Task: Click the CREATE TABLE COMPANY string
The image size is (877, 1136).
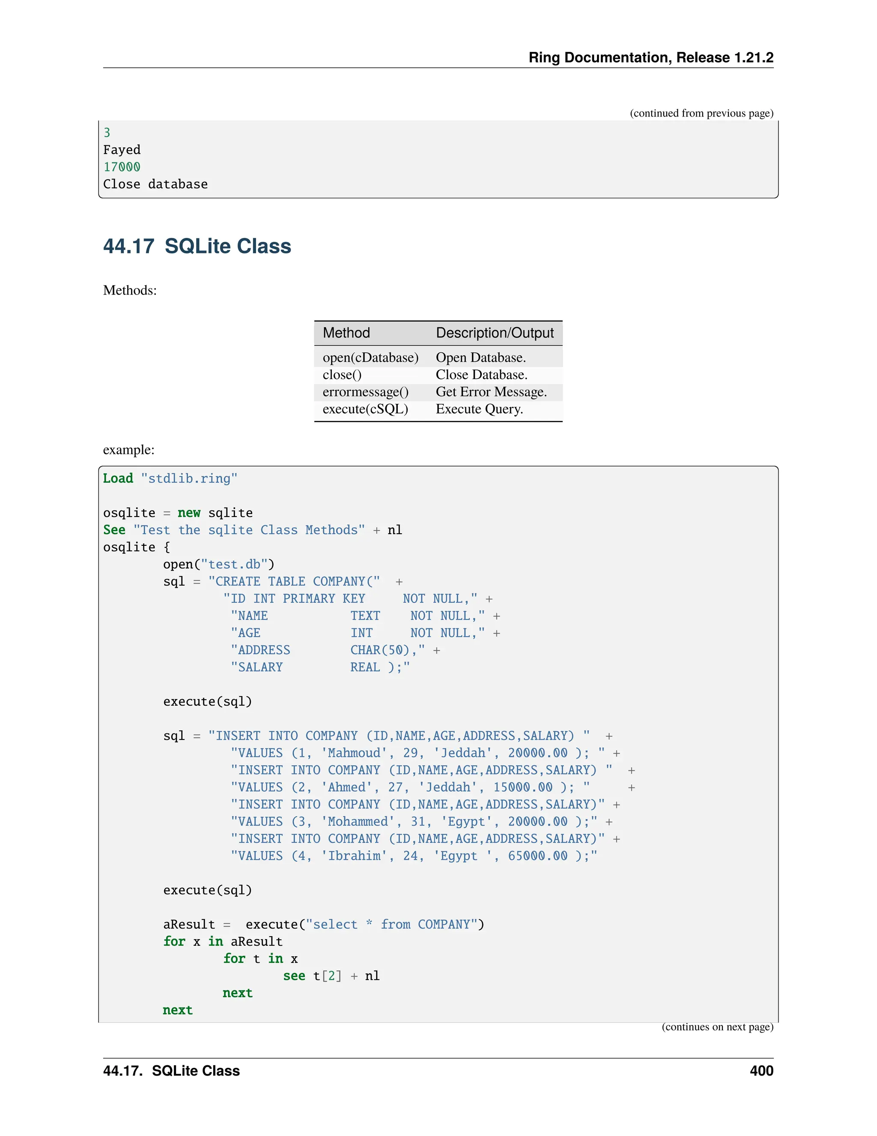Action: (294, 582)
